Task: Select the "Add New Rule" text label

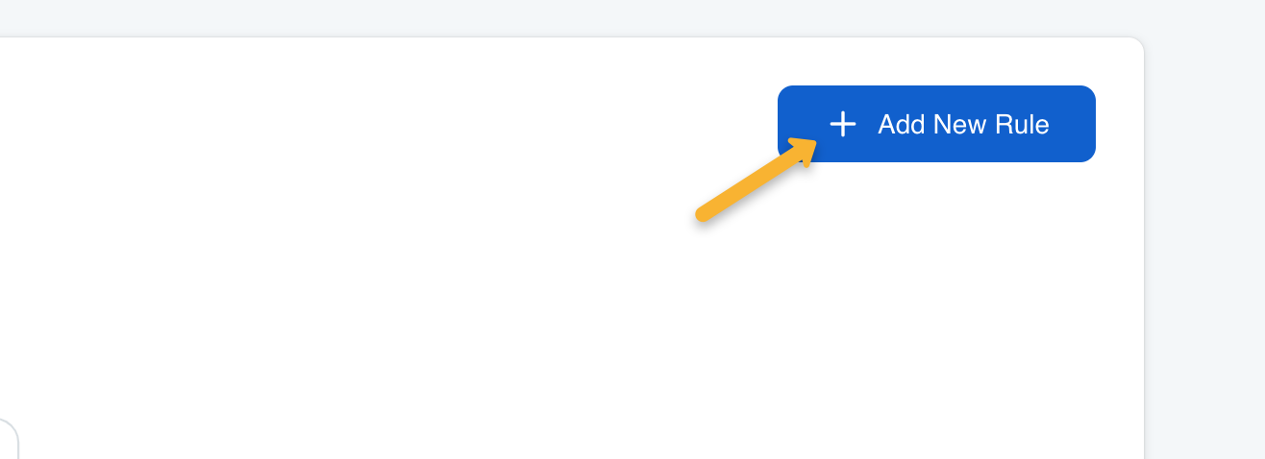Action: [x=963, y=124]
